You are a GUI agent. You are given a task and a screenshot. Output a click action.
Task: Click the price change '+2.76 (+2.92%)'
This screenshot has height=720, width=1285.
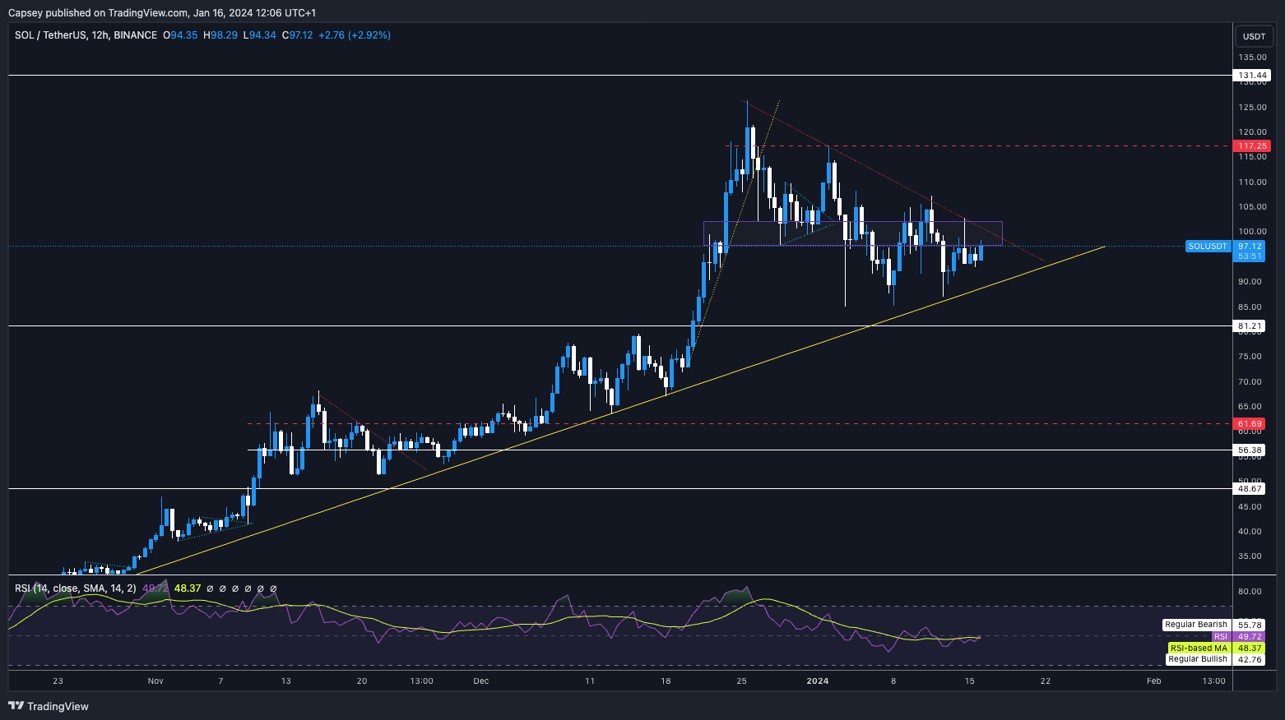355,35
